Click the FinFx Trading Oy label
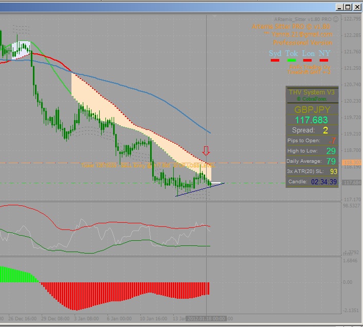This screenshot has width=363, height=327. [x=310, y=67]
